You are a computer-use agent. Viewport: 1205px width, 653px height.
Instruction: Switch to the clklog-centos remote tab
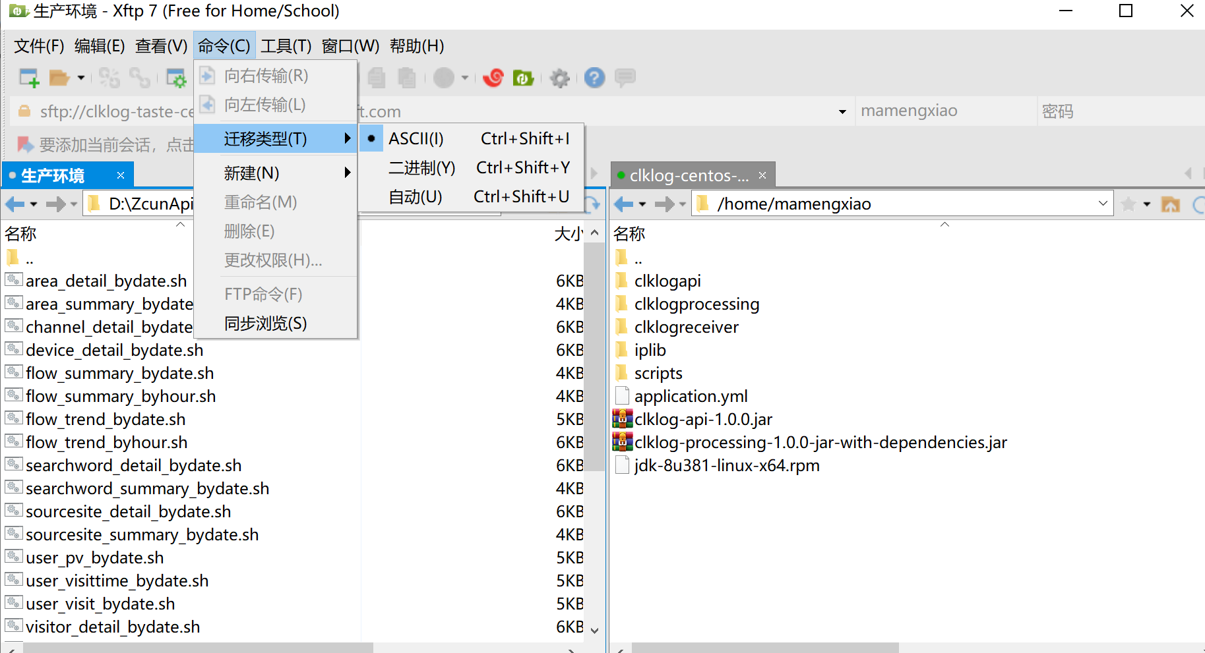point(689,176)
